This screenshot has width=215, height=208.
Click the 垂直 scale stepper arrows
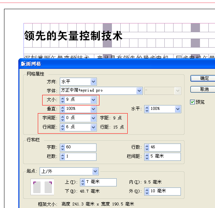tap(62, 109)
